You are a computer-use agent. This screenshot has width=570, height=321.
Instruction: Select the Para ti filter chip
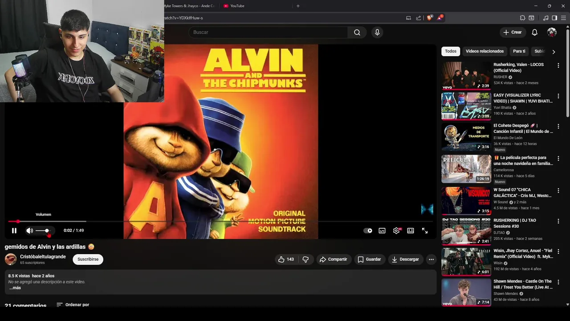point(519,51)
